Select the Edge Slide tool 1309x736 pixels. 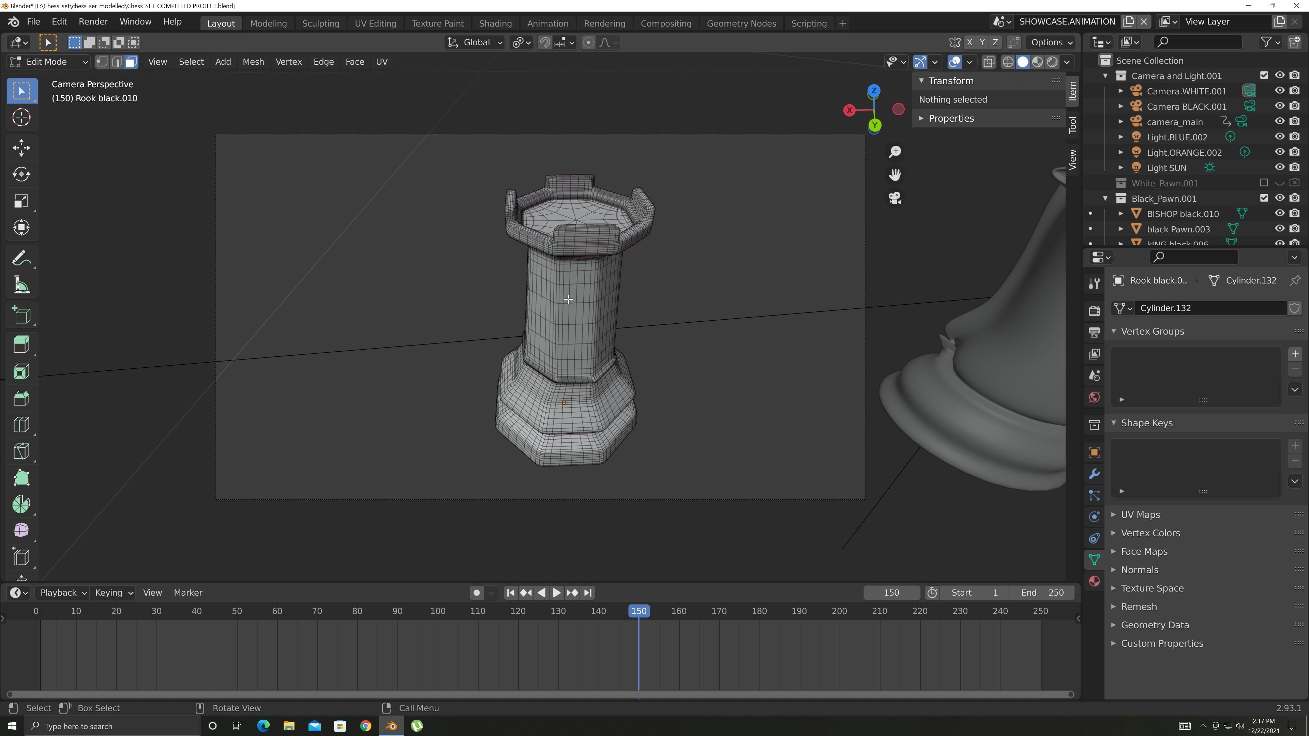21,557
